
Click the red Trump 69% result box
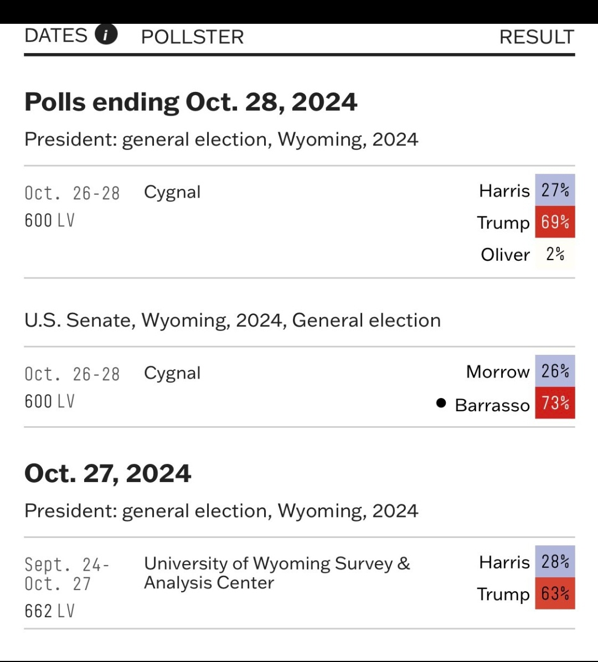555,222
